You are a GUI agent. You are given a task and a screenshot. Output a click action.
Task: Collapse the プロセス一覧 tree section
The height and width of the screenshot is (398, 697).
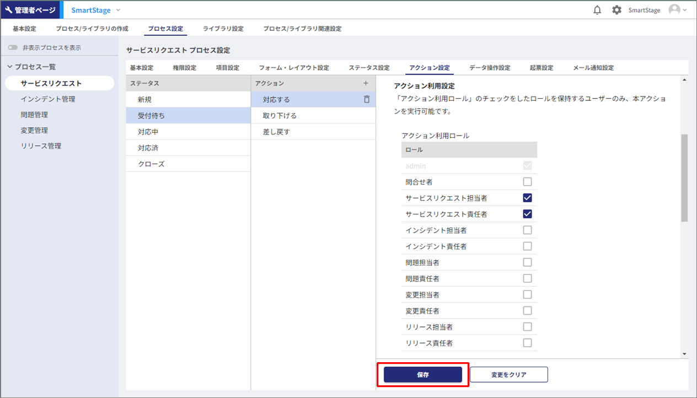click(x=10, y=67)
